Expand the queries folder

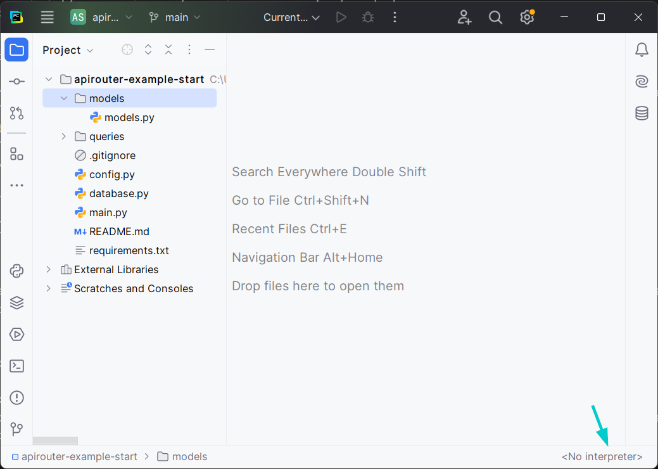point(64,136)
